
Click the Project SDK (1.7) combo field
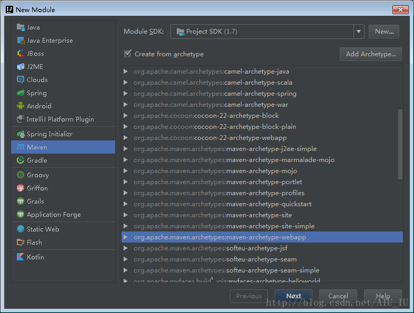coord(267,32)
